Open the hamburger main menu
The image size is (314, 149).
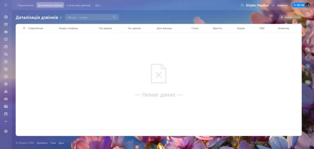6,5
